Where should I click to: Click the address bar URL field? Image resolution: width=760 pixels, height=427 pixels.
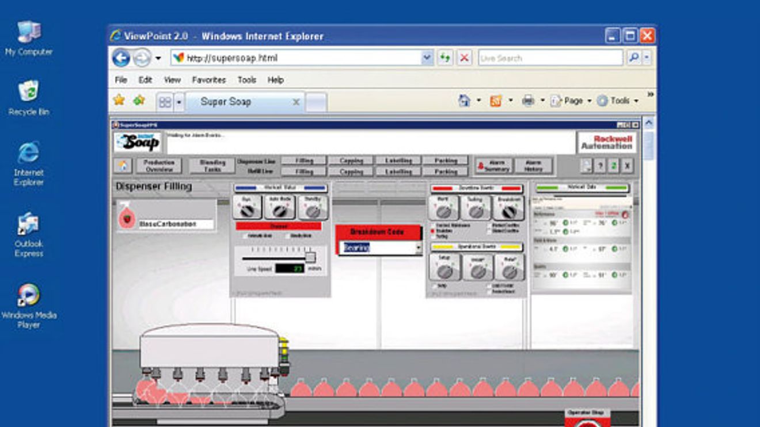pos(303,58)
